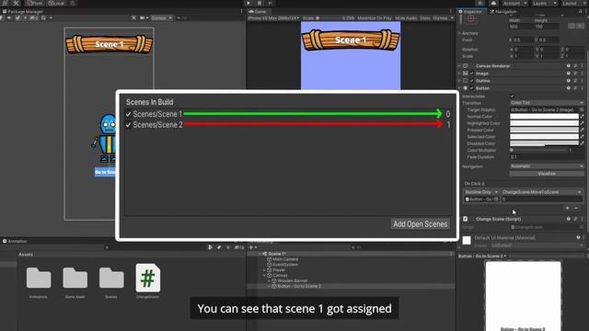Image resolution: width=589 pixels, height=331 pixels.
Task: Click the Step frame button
Action: click(270, 3)
